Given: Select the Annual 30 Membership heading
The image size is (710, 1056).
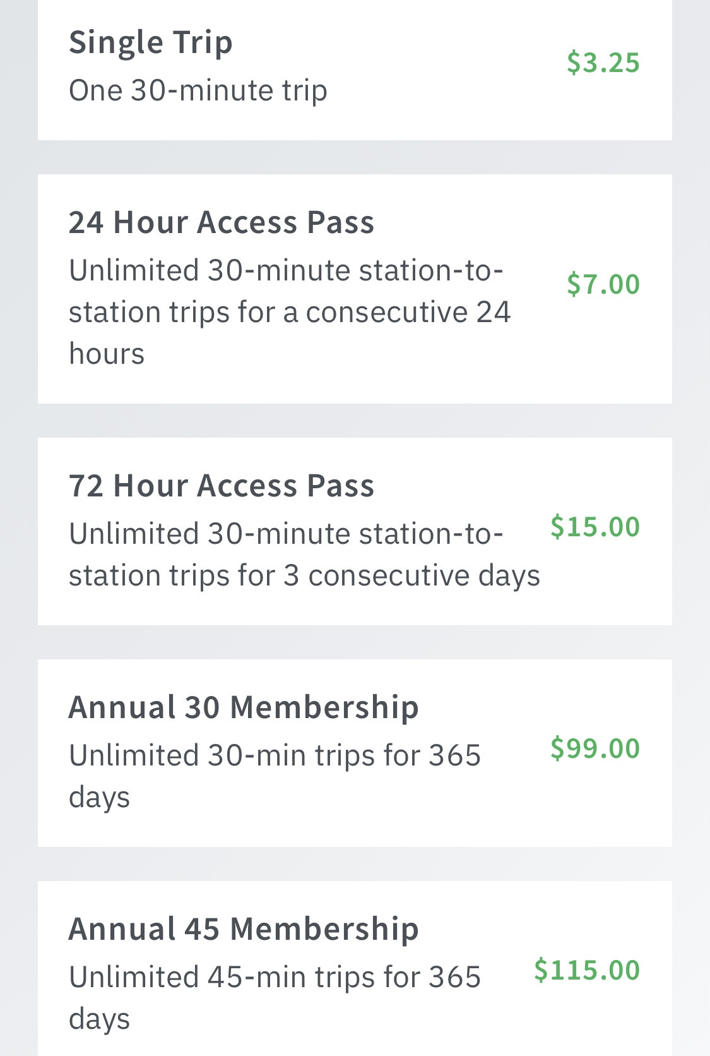Looking at the screenshot, I should [244, 707].
